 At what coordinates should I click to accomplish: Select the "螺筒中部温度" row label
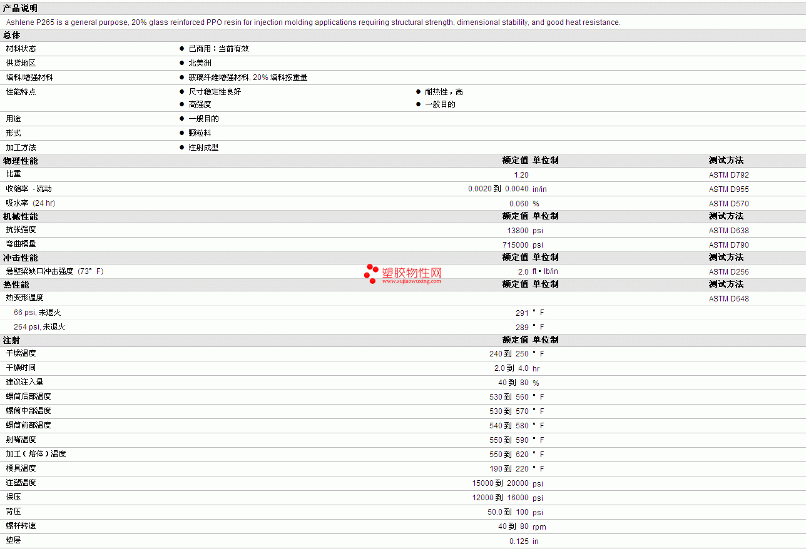tap(29, 411)
